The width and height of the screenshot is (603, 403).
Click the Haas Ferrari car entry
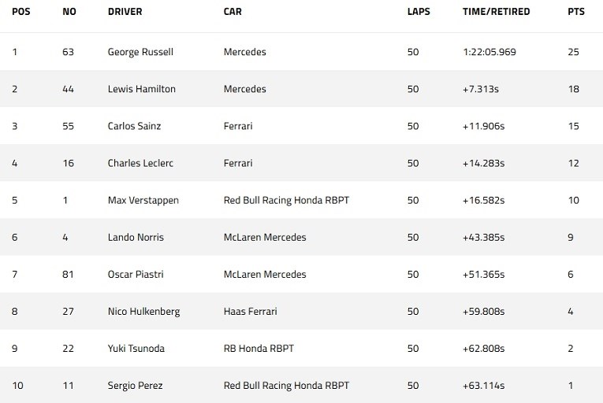251,311
